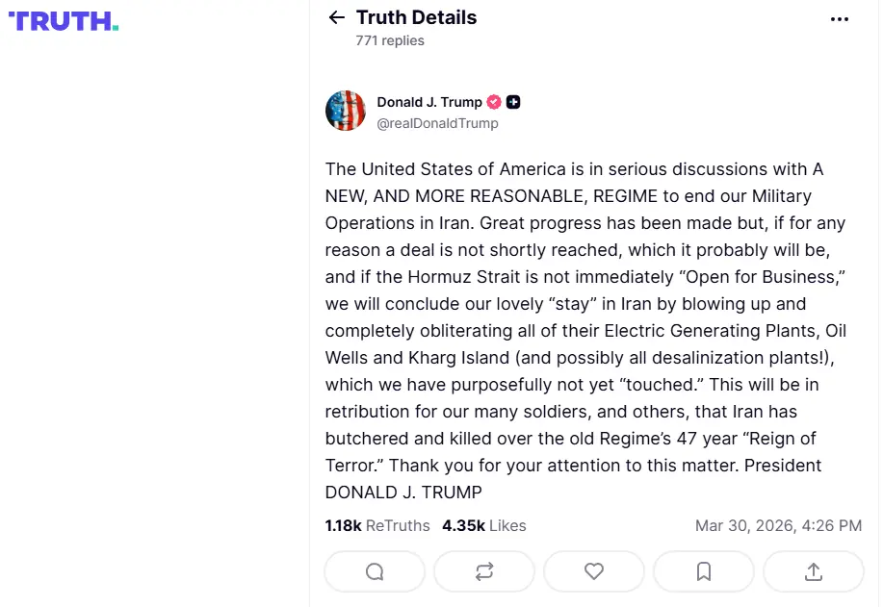ReTruth this post with the arrows button
Image resolution: width=883 pixels, height=607 pixels.
[x=484, y=571]
